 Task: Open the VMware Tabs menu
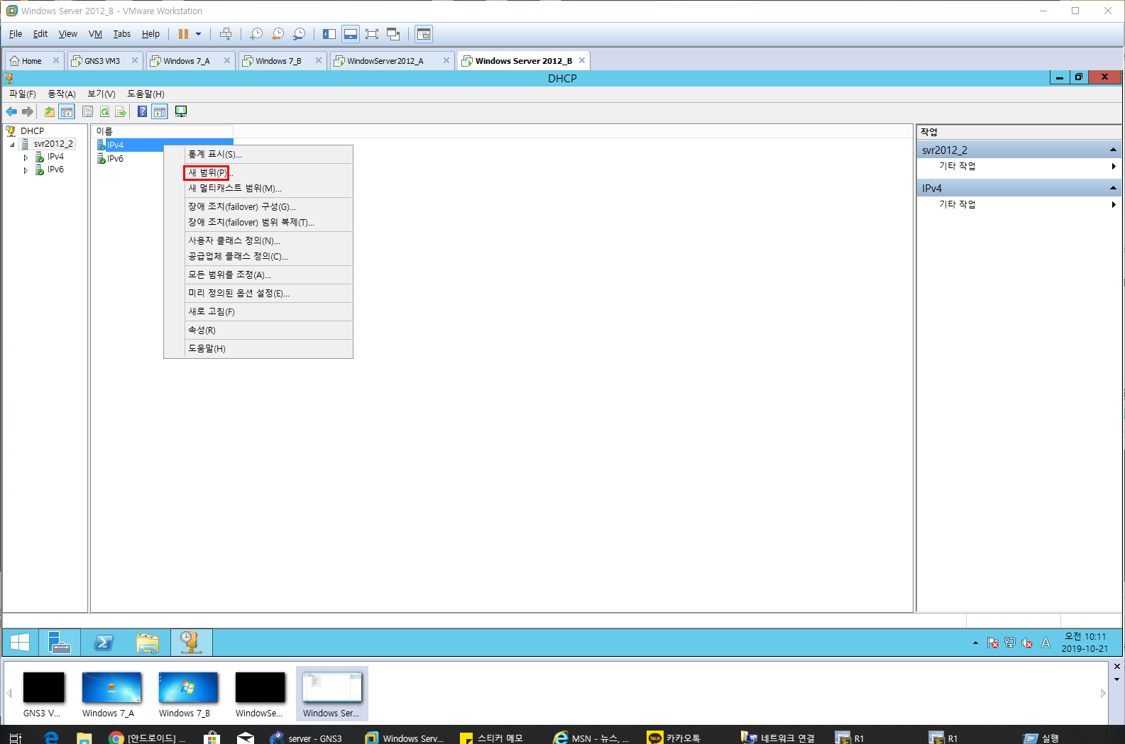[122, 34]
